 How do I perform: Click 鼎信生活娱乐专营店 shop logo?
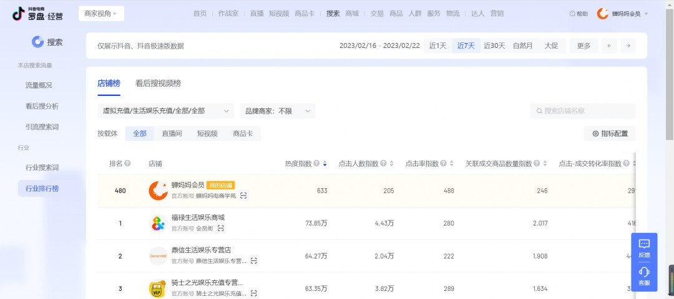pos(158,256)
